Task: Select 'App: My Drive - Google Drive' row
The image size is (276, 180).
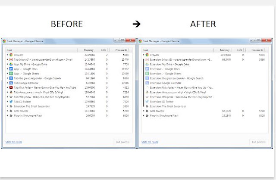Action: pos(69,64)
